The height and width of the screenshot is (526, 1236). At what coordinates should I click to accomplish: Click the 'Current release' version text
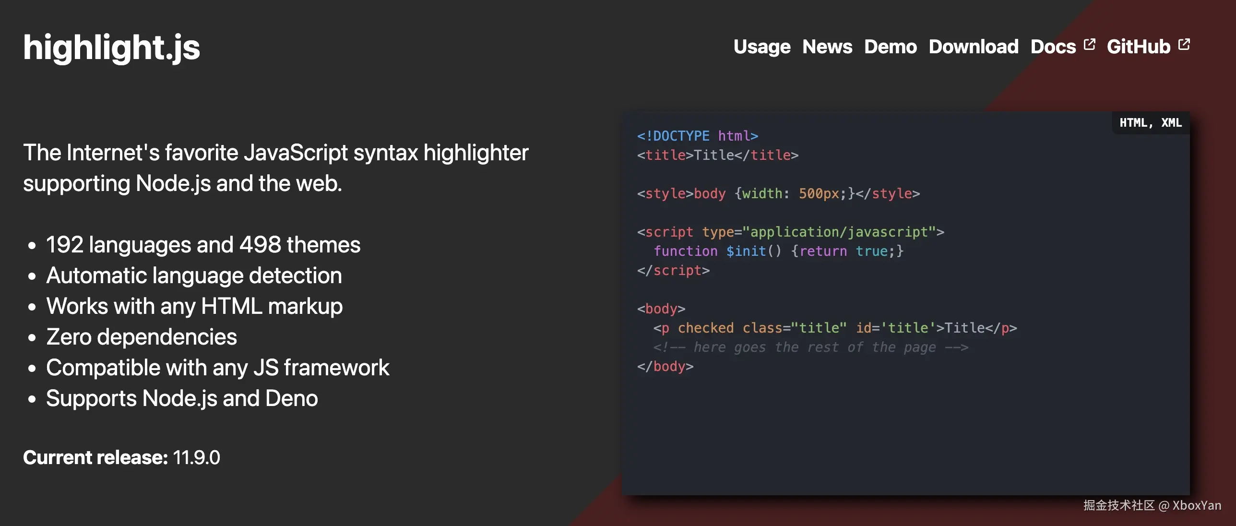(121, 457)
